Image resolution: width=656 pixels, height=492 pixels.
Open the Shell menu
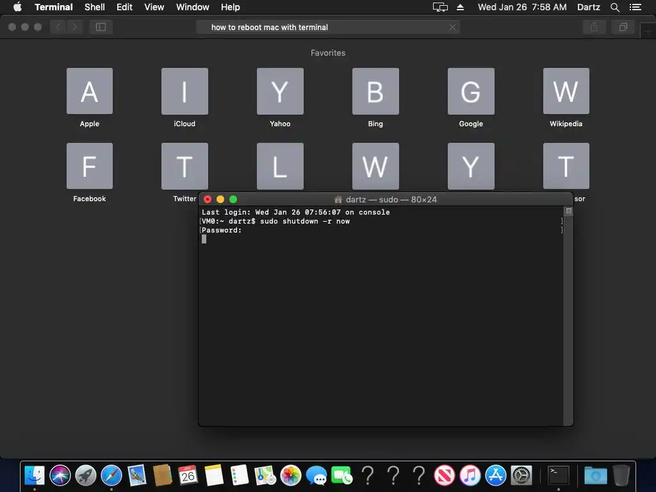click(x=95, y=7)
